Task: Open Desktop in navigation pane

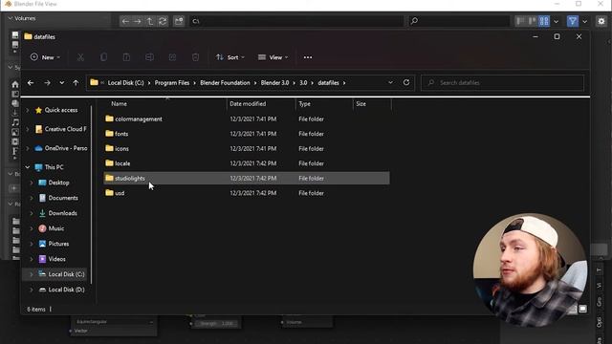Action: pyautogui.click(x=58, y=183)
